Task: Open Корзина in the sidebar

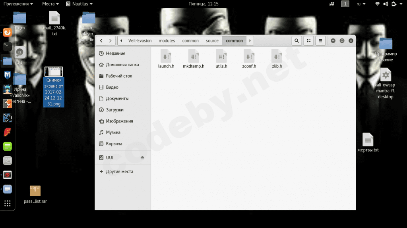Action: [114, 144]
